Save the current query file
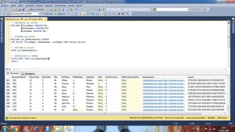The height and width of the screenshot is (132, 235). point(19,10)
